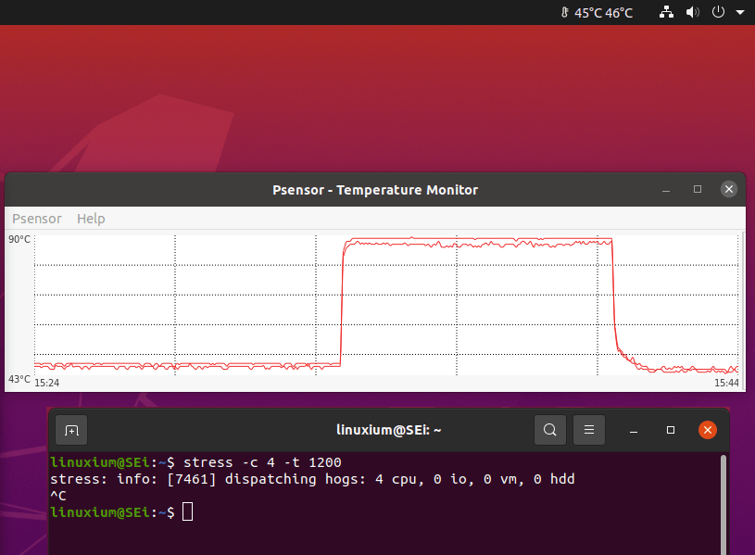Maximize the Psensor window
The height and width of the screenshot is (555, 755).
[x=698, y=189]
